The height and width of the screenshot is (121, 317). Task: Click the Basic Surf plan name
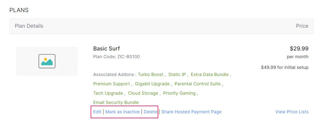point(107,49)
